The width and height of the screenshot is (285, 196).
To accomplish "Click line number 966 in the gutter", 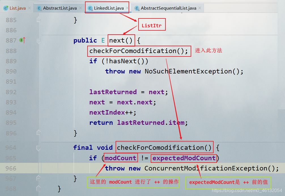I will click(11, 168).
